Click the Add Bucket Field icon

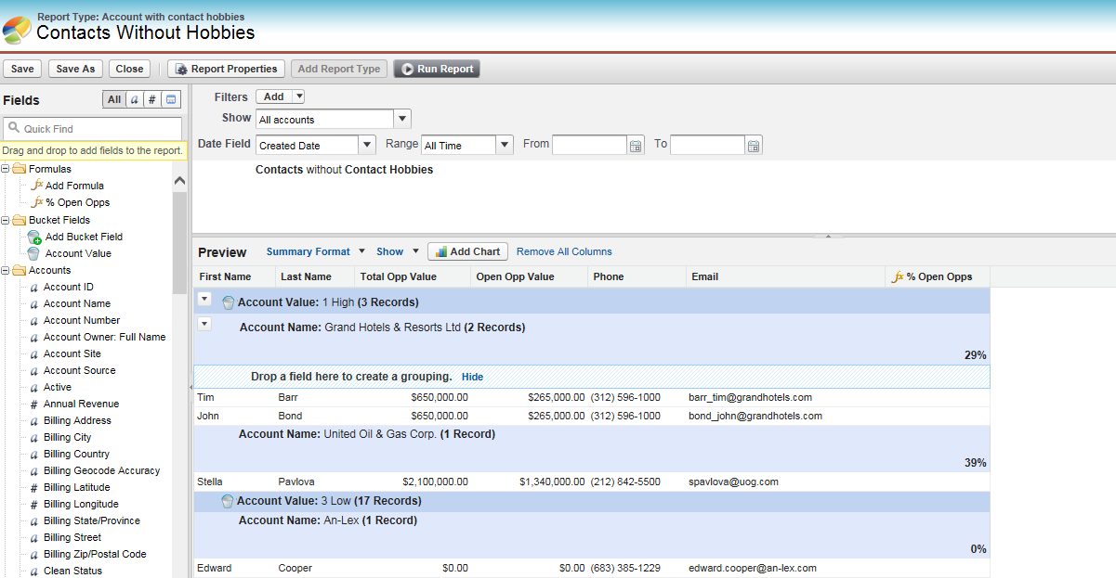pos(34,237)
